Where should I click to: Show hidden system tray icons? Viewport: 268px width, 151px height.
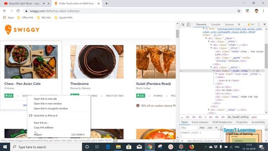(206, 147)
